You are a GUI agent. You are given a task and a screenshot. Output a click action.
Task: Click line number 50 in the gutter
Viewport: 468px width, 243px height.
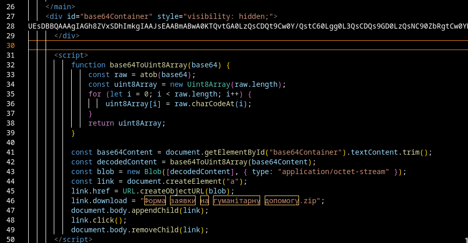pos(10,239)
